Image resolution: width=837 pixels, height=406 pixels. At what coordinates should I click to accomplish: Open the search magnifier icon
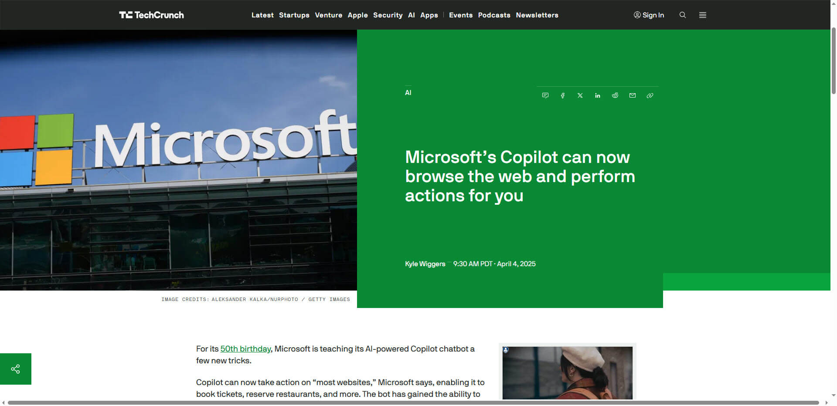[683, 15]
